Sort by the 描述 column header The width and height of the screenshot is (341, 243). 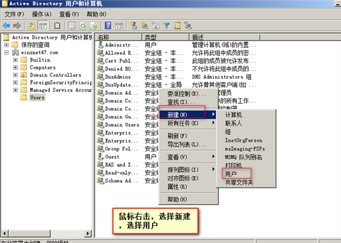click(225, 37)
